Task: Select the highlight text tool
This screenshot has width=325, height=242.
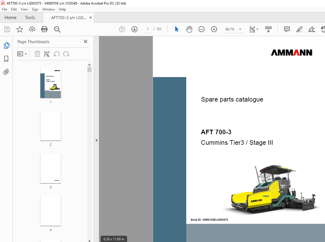Action: click(299, 29)
